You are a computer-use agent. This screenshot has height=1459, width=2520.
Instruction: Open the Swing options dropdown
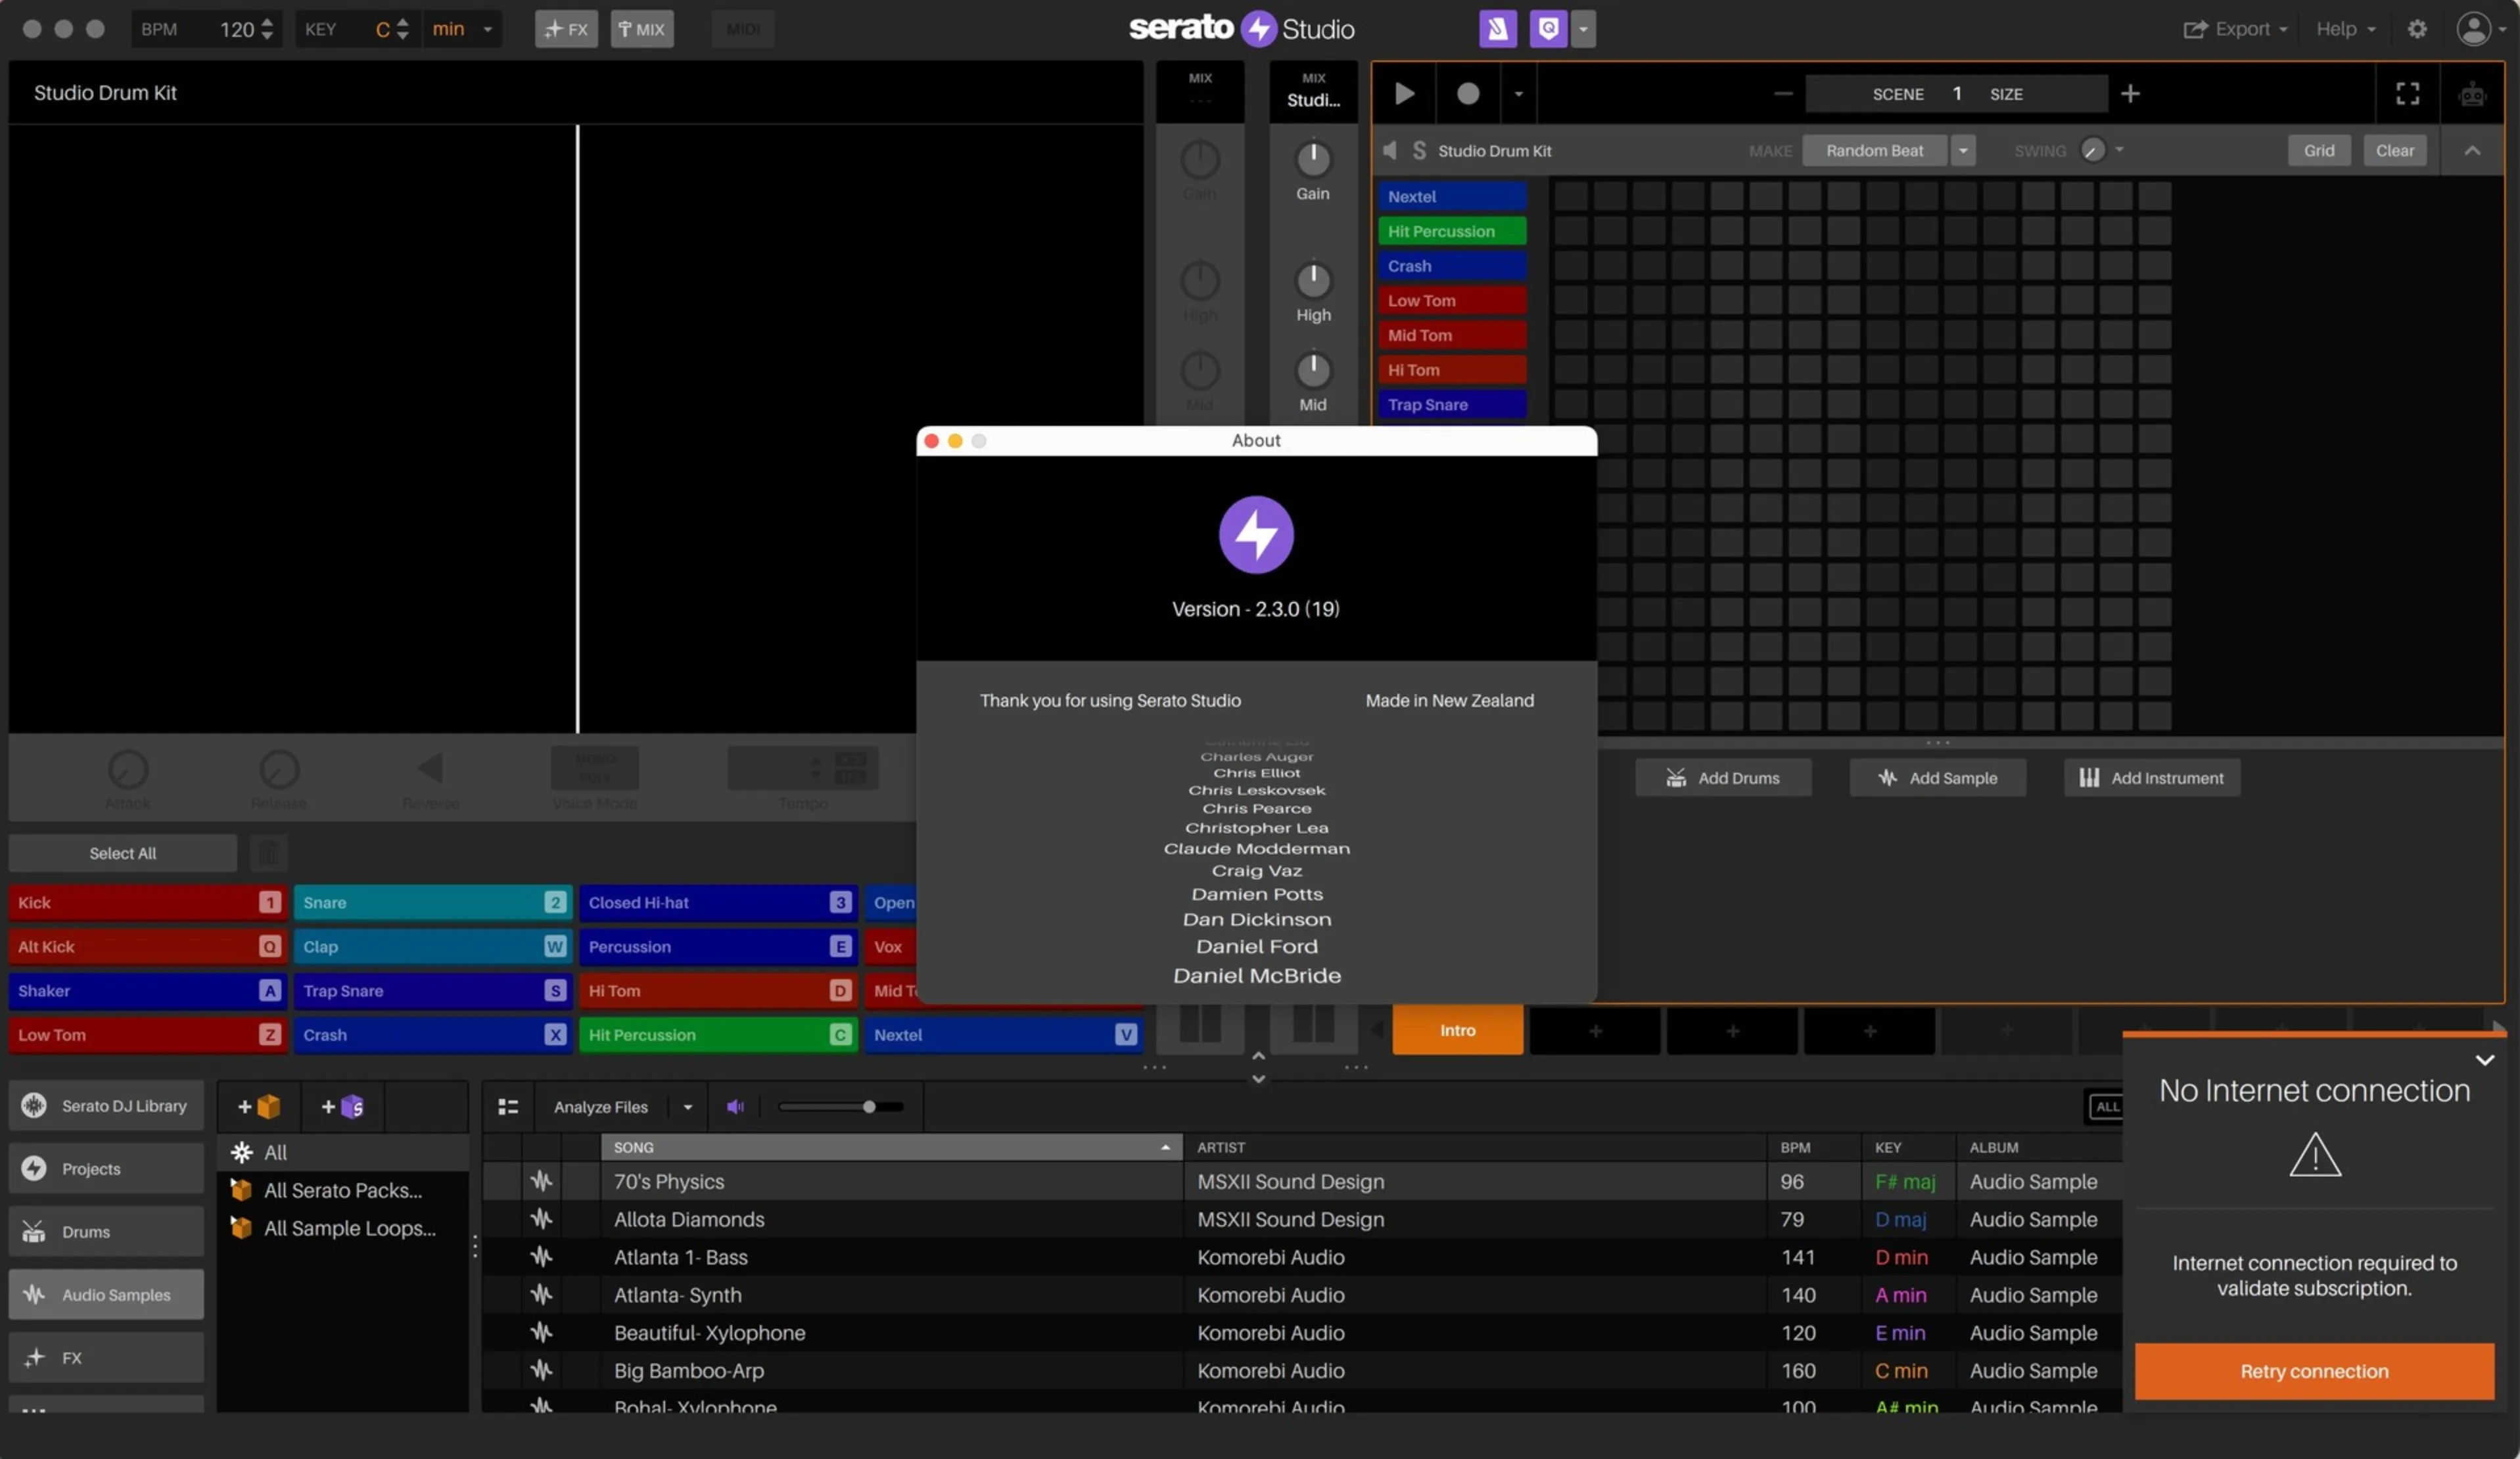pyautogui.click(x=2119, y=150)
